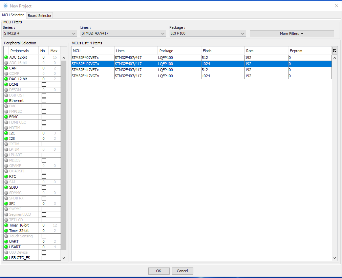The width and height of the screenshot is (342, 278).
Task: Click the green indicator beside I2S
Action: click(x=6, y=139)
